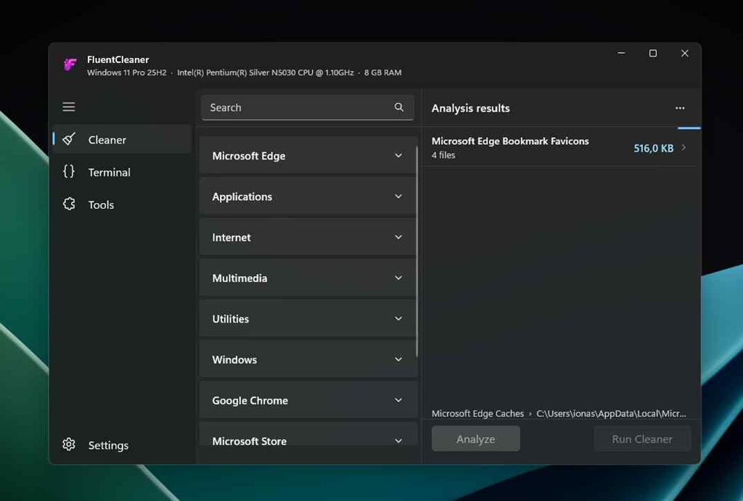This screenshot has width=743, height=501.
Task: Click the Tools puzzle icon
Action: click(x=69, y=204)
